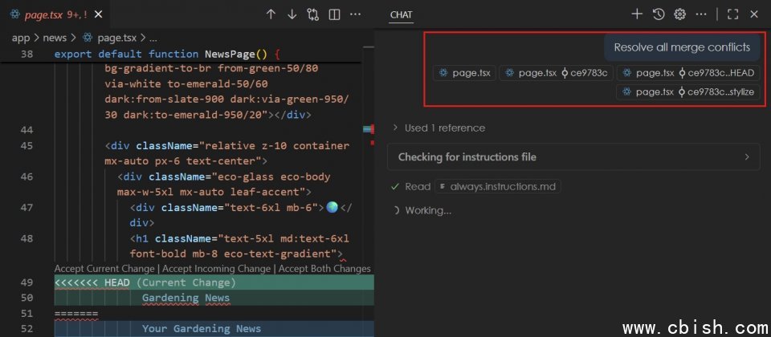Show chat history
The image size is (771, 337).
click(x=659, y=14)
